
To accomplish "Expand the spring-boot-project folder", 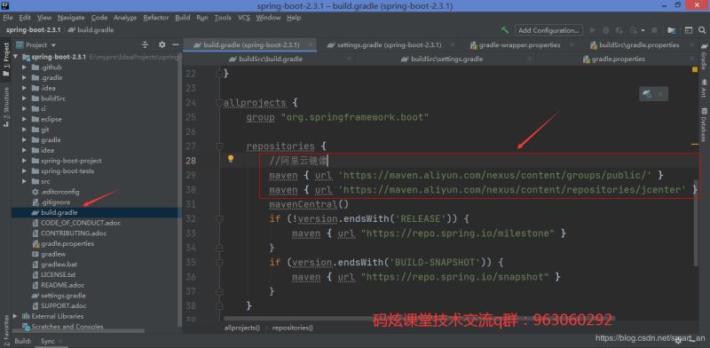I will coord(25,161).
